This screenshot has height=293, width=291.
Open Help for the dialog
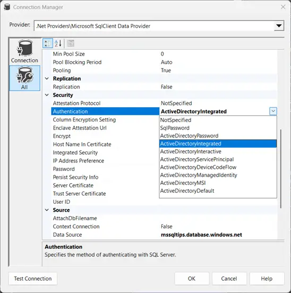coord(267,279)
